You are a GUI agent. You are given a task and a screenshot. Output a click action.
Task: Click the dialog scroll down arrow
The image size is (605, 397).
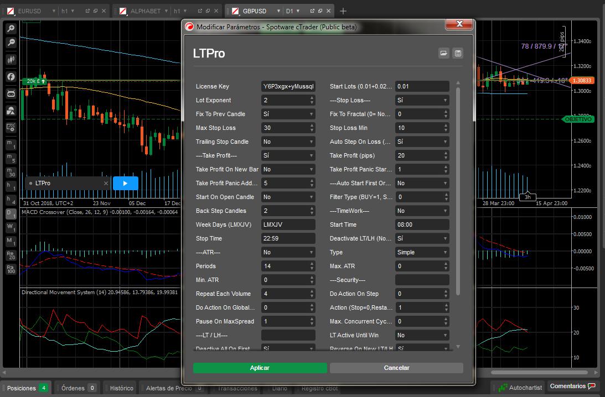coord(458,347)
